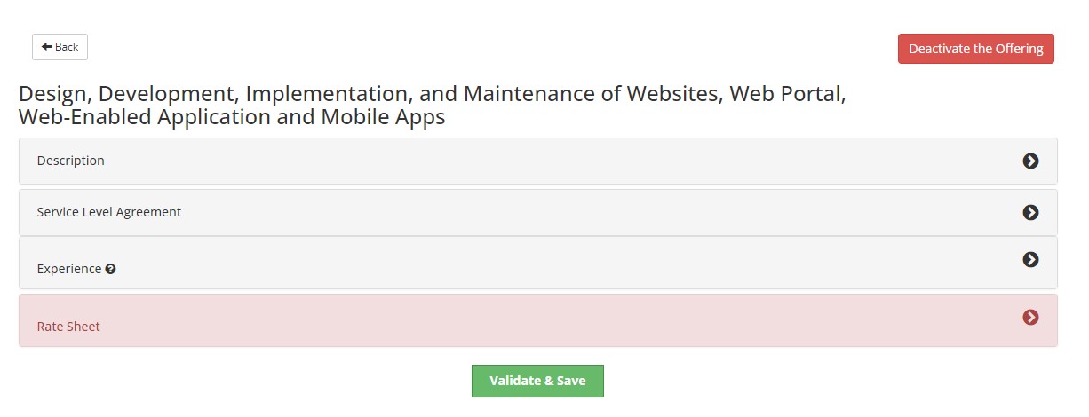This screenshot has height=417, width=1089.
Task: Click the red Rate Sheet arrow icon
Action: pos(1030,317)
